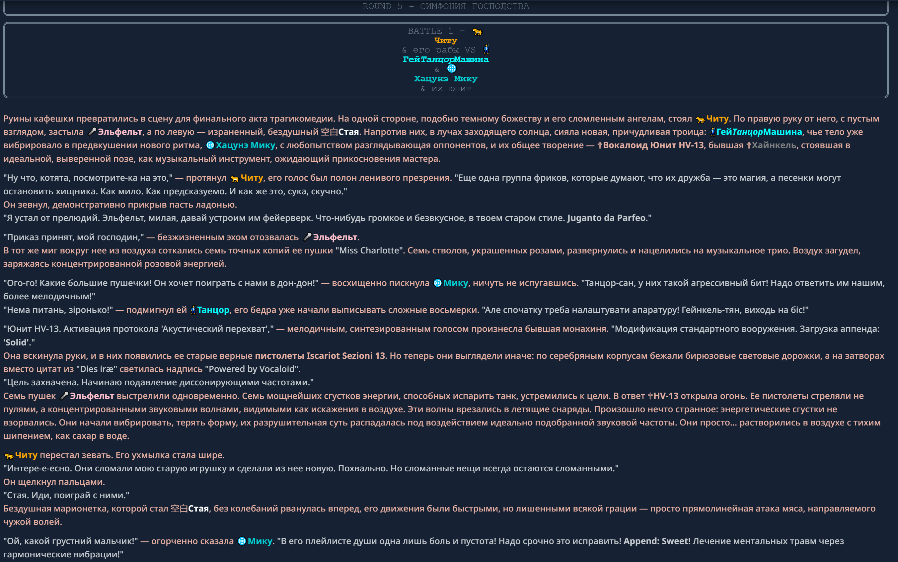Click the 'BATTLE 1 –' header text
The image size is (898, 562).
(x=436, y=31)
